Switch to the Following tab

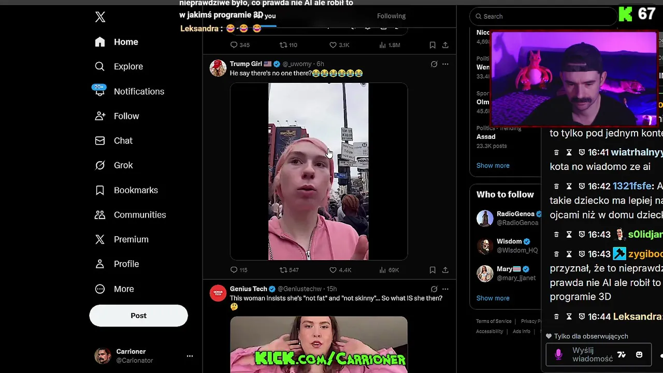[391, 16]
